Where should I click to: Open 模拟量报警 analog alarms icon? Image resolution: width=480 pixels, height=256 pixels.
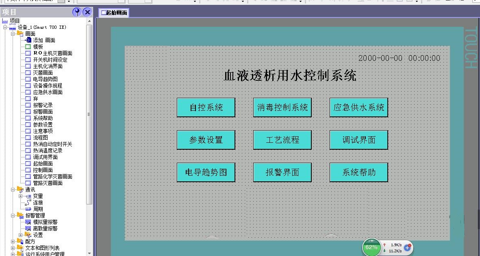click(x=28, y=222)
